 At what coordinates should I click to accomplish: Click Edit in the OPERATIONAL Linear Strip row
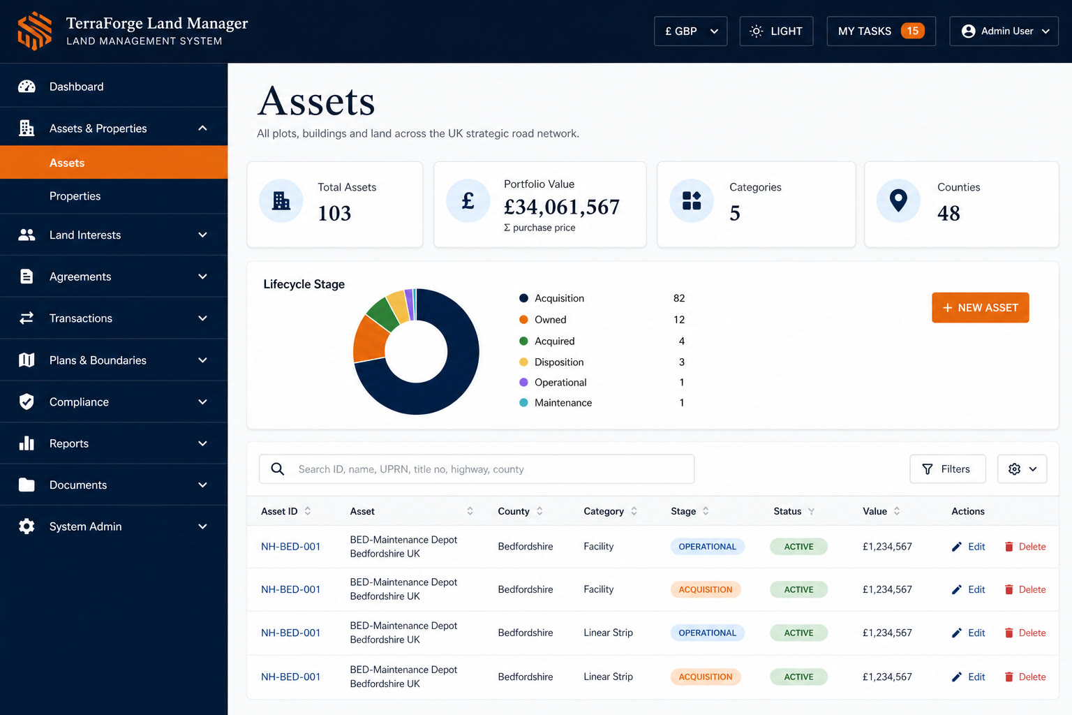(969, 633)
